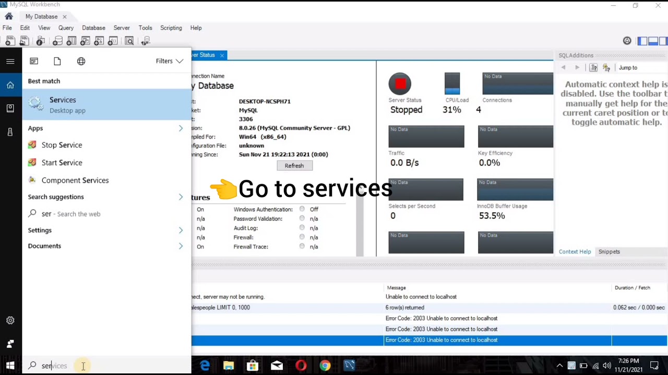Open Component Services result
Screen dimensions: 668x375
pos(107,180)
